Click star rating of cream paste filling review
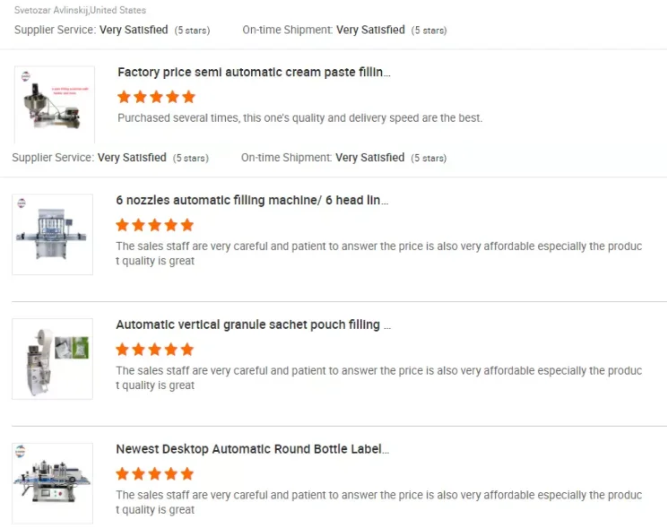Screen dimensions: 667x529 (x=156, y=97)
